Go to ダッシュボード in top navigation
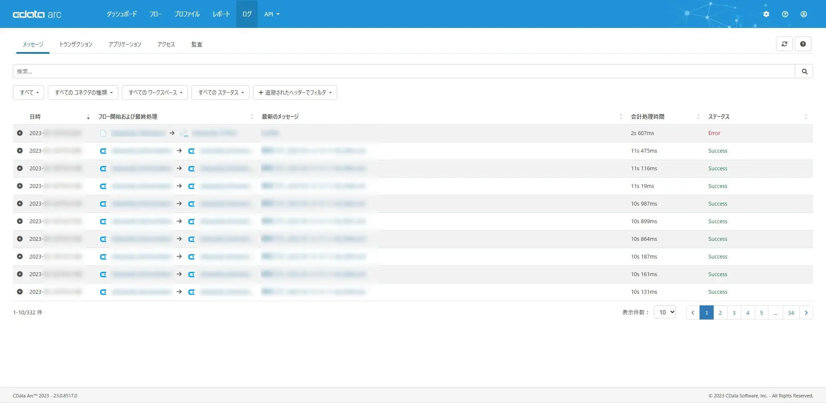Screen dimensions: 826x403 (122, 14)
